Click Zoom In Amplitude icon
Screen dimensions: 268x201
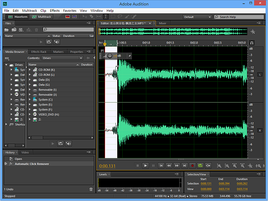point(219,166)
